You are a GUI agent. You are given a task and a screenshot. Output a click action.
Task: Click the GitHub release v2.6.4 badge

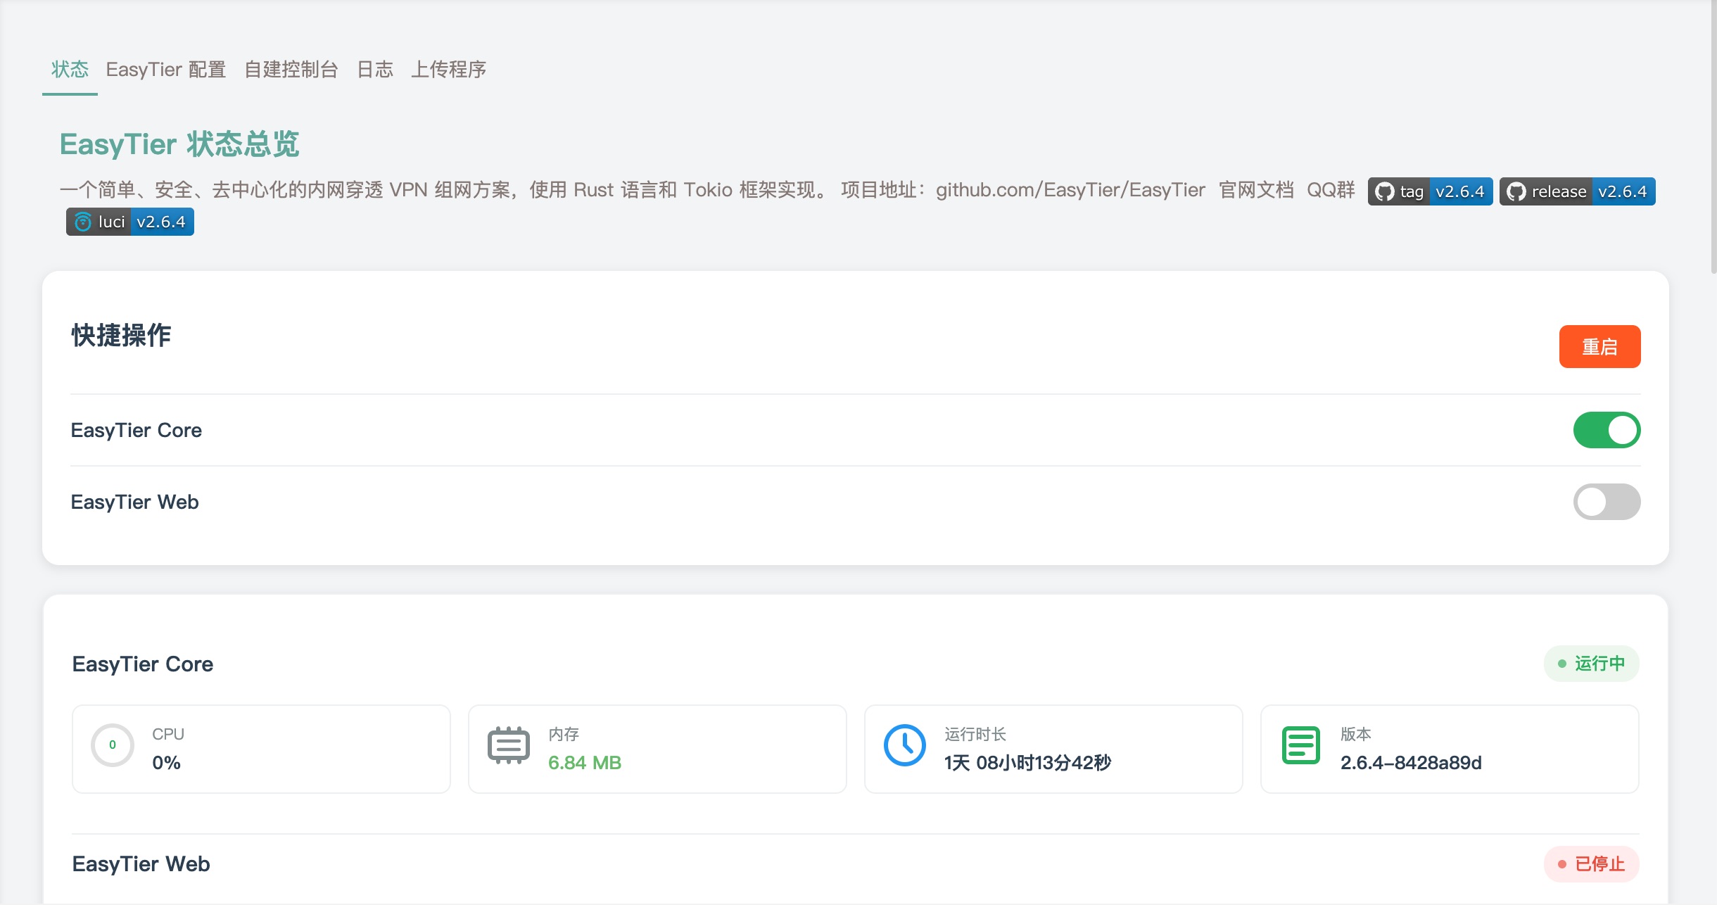(1577, 191)
